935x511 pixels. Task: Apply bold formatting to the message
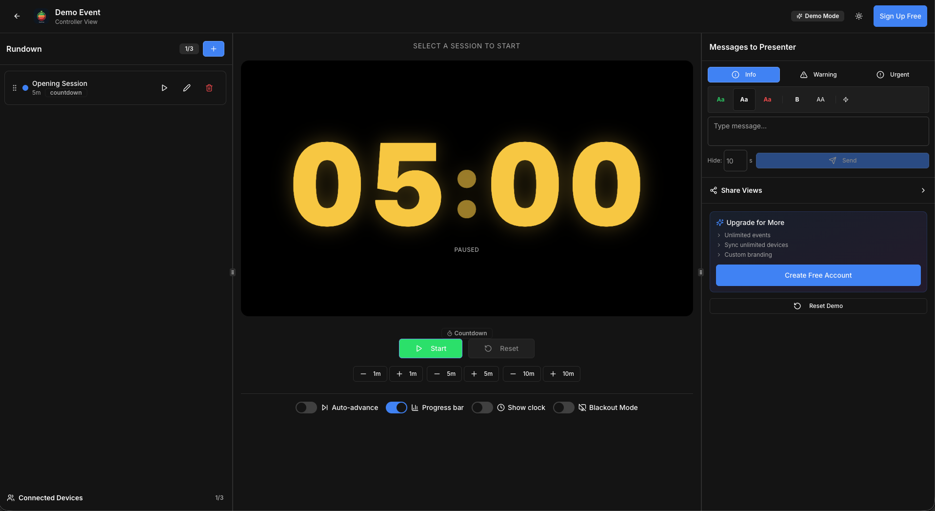797,99
